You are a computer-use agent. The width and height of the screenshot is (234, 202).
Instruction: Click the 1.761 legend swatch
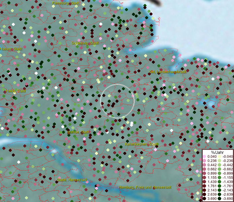pyautogui.click(x=204, y=186)
